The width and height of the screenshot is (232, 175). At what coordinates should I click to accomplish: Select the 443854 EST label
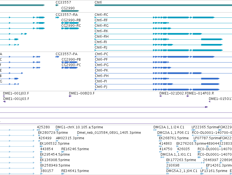tap(47, 149)
